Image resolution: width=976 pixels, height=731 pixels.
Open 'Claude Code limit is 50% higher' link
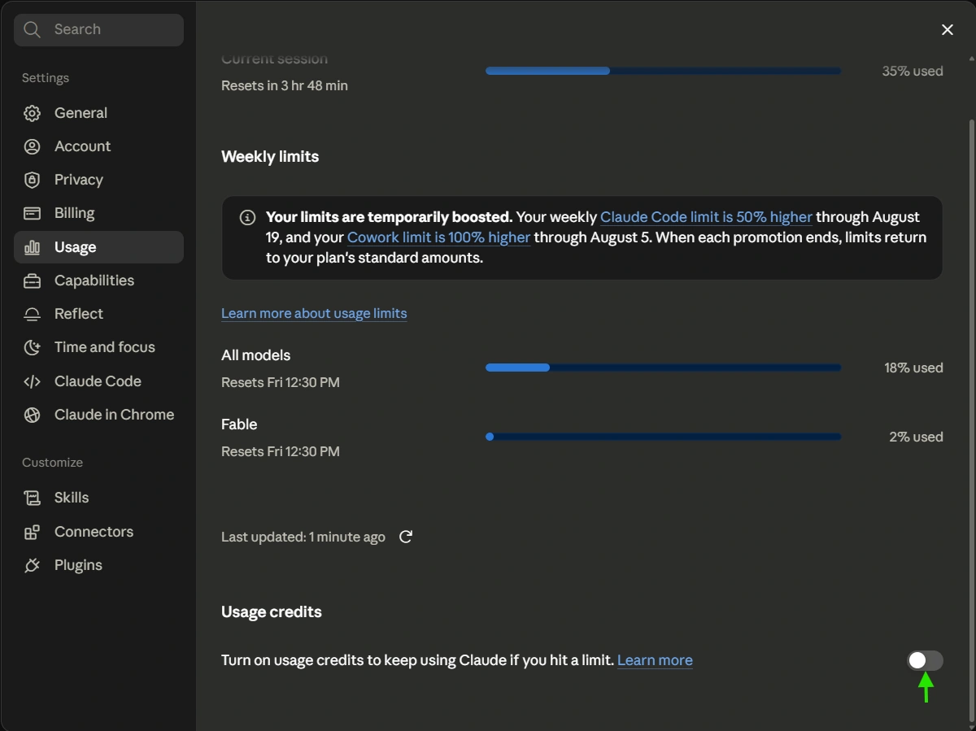(x=706, y=217)
